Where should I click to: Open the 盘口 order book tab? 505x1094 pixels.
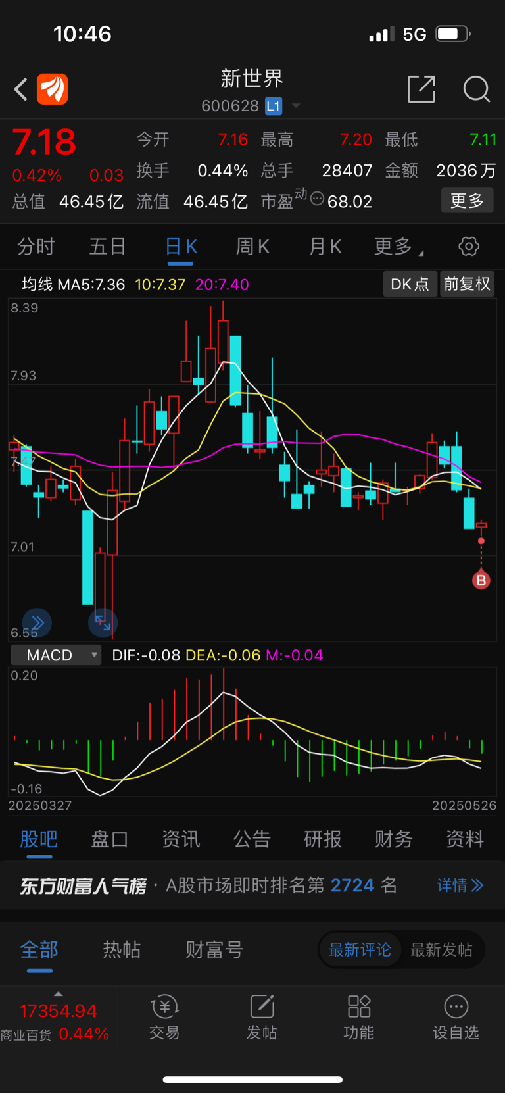110,839
